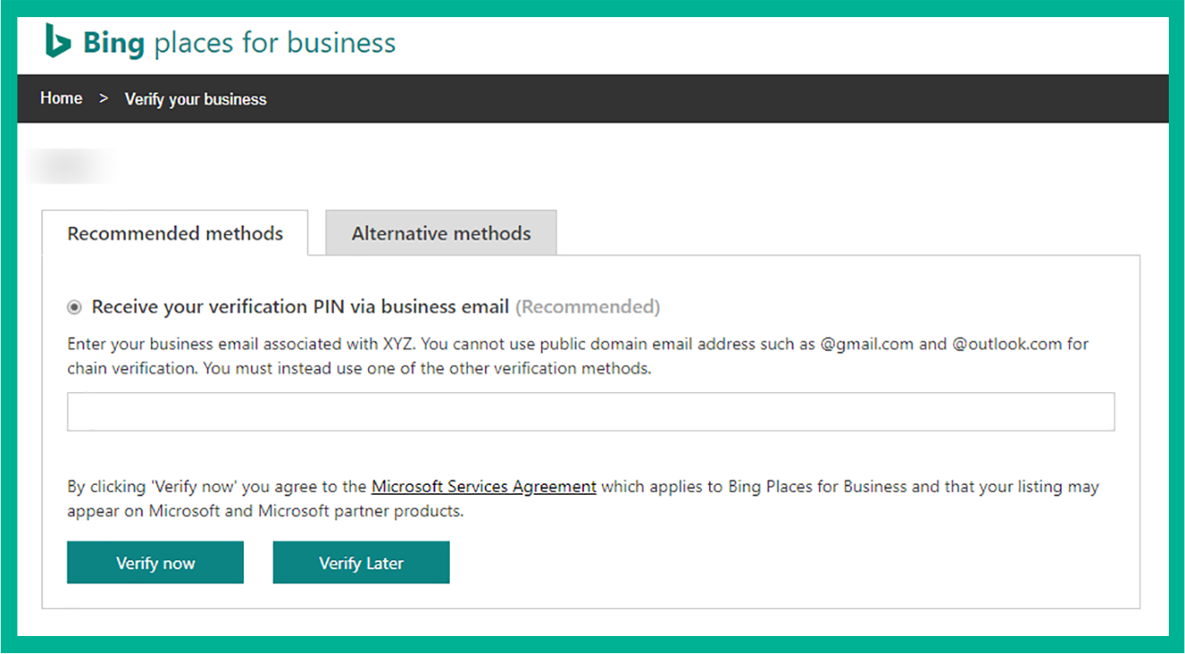Click the dark breadcrumb navigation bar

pos(592,98)
